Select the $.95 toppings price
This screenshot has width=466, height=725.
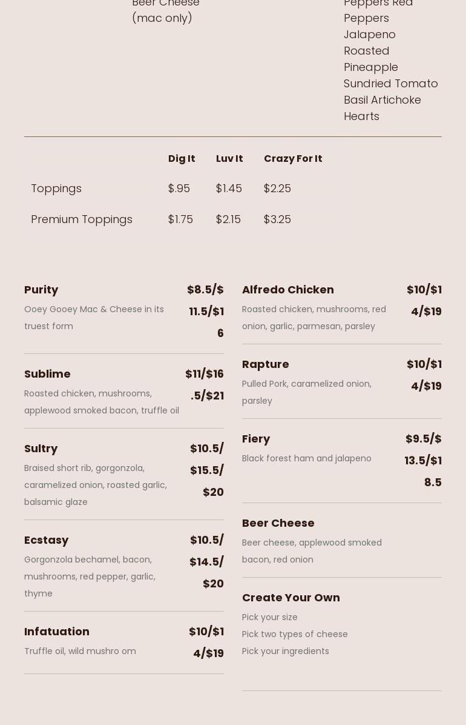pyautogui.click(x=179, y=189)
